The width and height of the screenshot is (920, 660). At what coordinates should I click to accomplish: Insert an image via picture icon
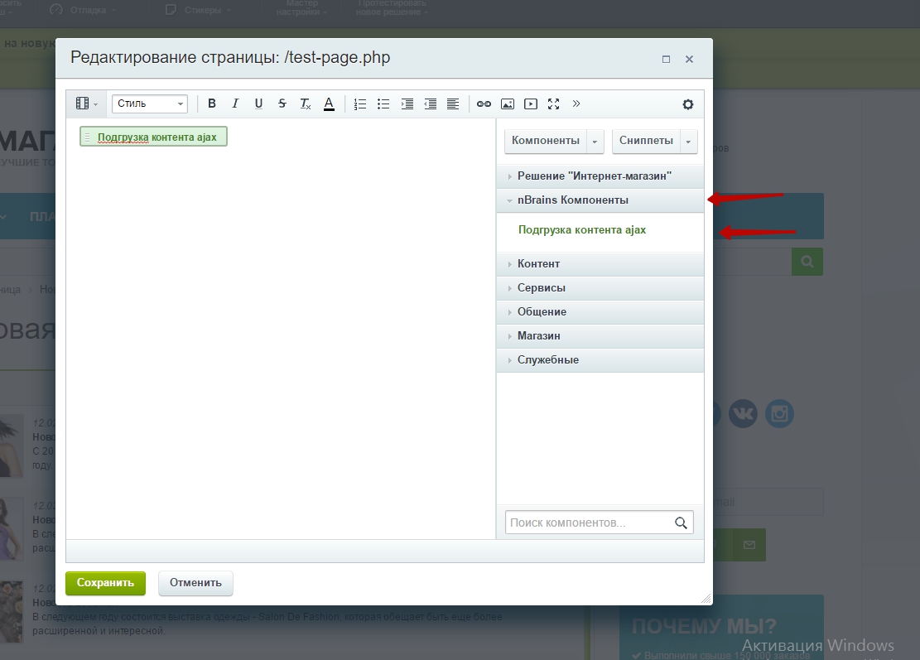[508, 104]
